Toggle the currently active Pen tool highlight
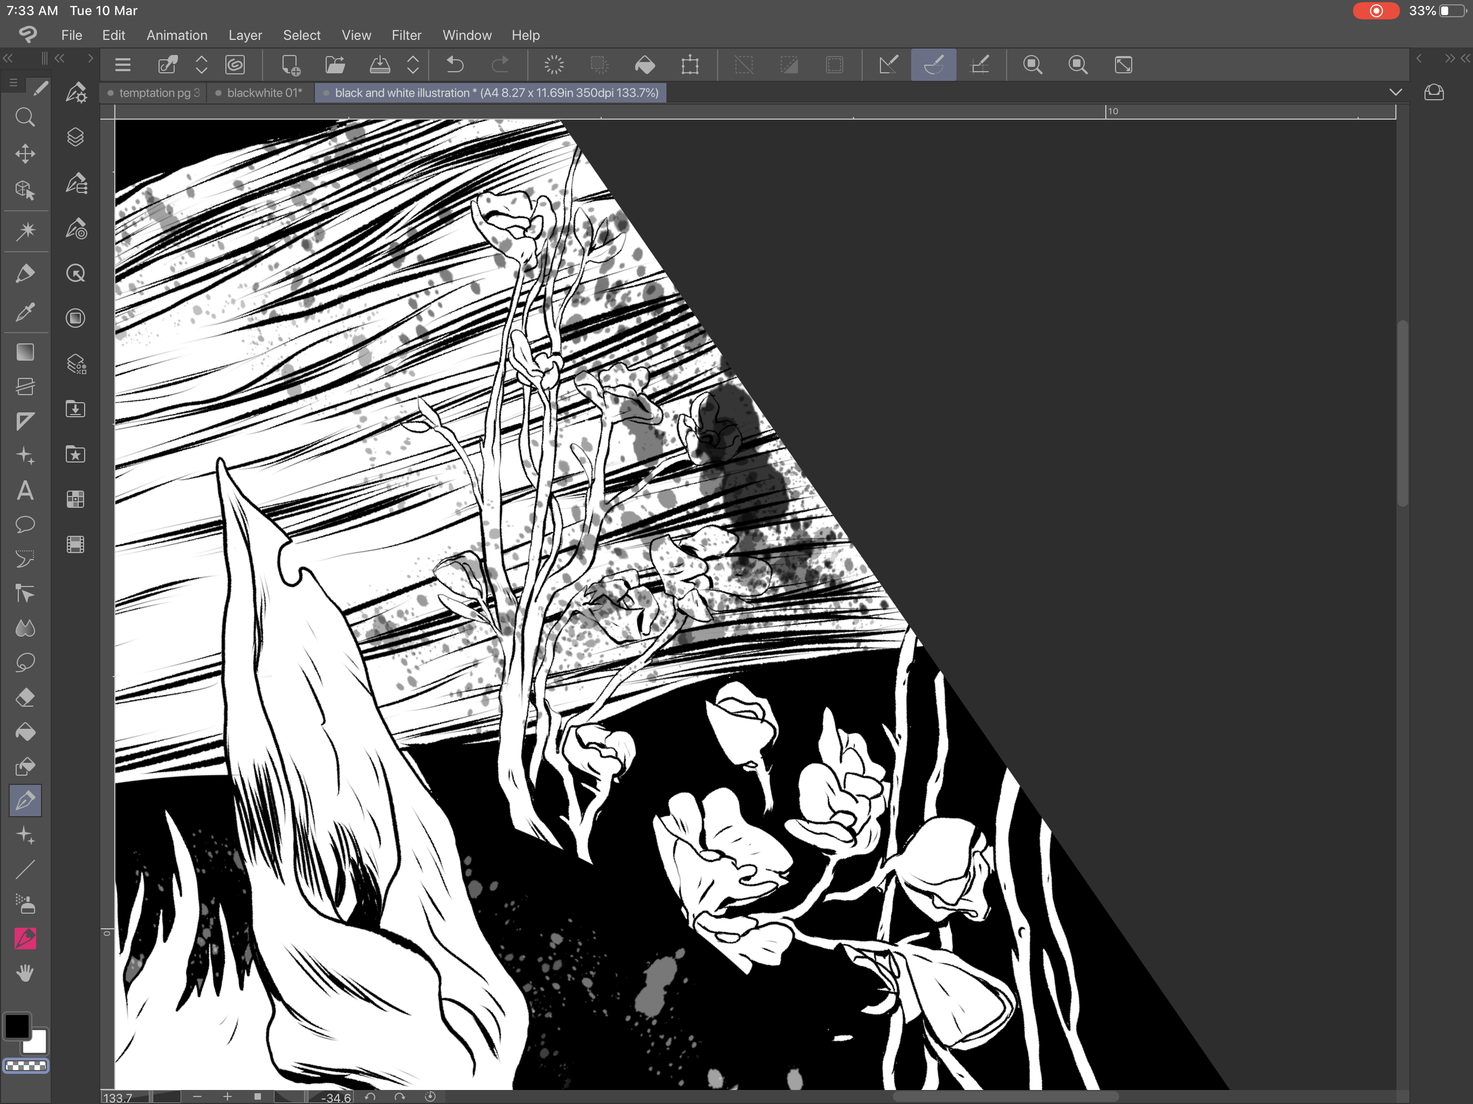1473x1104 pixels. pyautogui.click(x=25, y=801)
